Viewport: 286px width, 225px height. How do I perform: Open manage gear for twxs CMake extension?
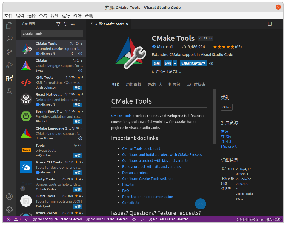[x=80, y=71]
